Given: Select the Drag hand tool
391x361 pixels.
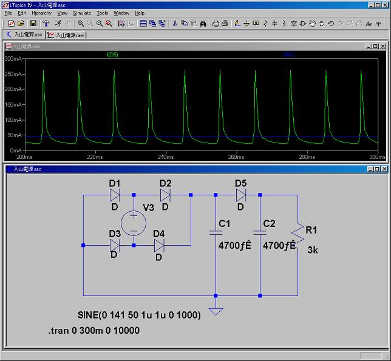Looking at the screenshot, I should coord(322,24).
